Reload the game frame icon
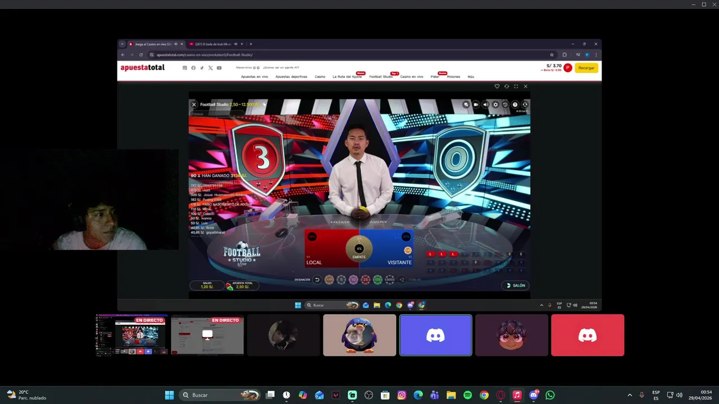Viewport: 719px width, 404px height. 507,86
